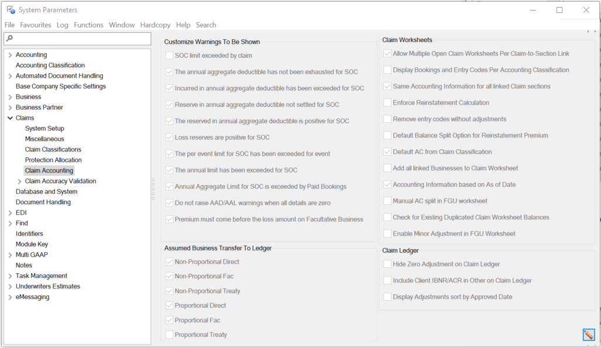This screenshot has height=348, width=601.
Task: Expand Claim Accuracy Validation node
Action: 20,181
